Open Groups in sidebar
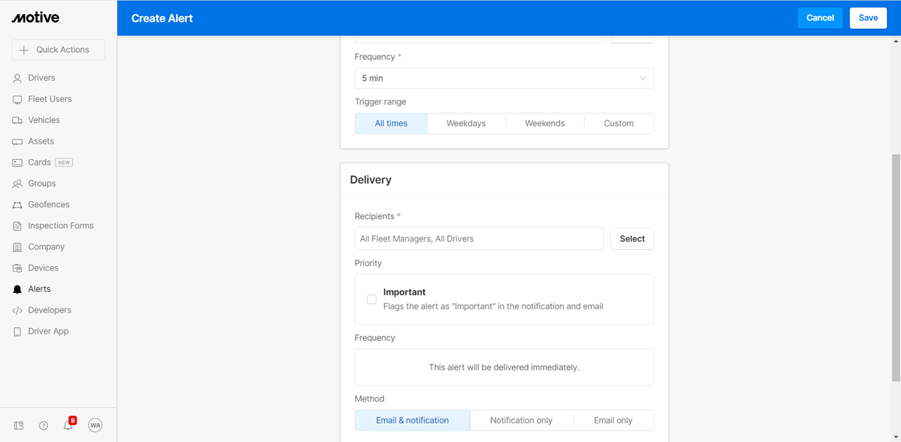Image resolution: width=901 pixels, height=442 pixels. (42, 184)
